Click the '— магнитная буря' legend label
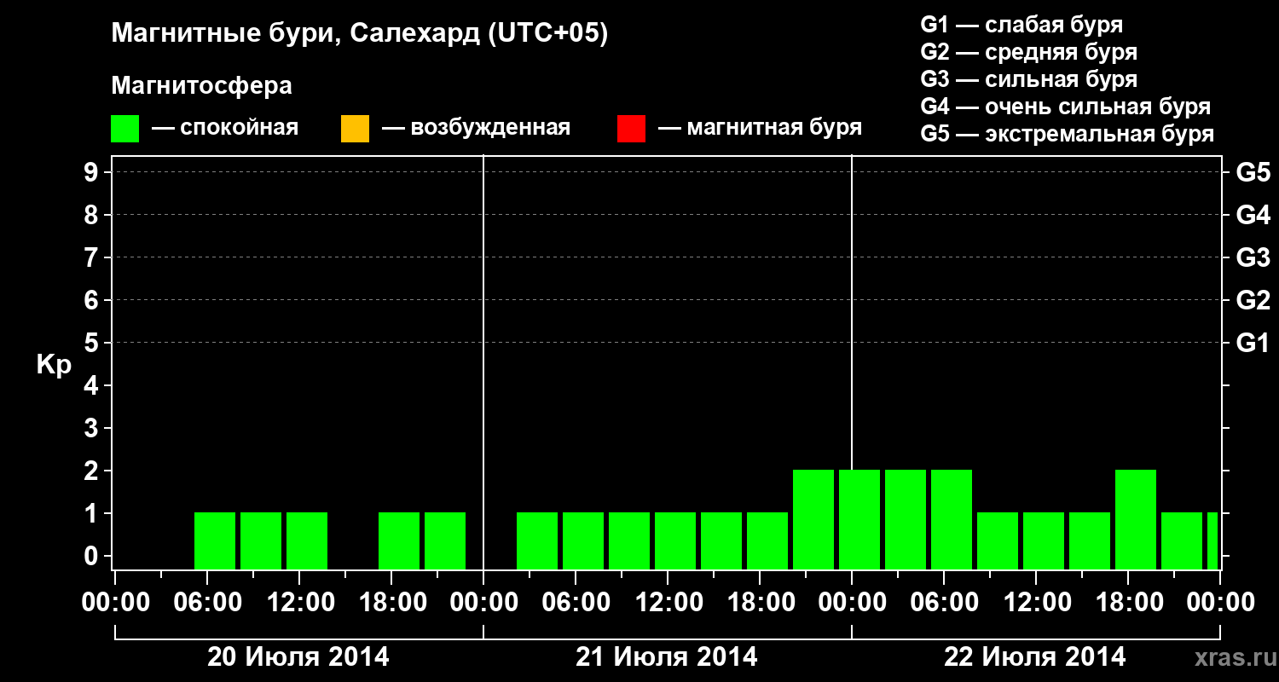 [x=760, y=129]
